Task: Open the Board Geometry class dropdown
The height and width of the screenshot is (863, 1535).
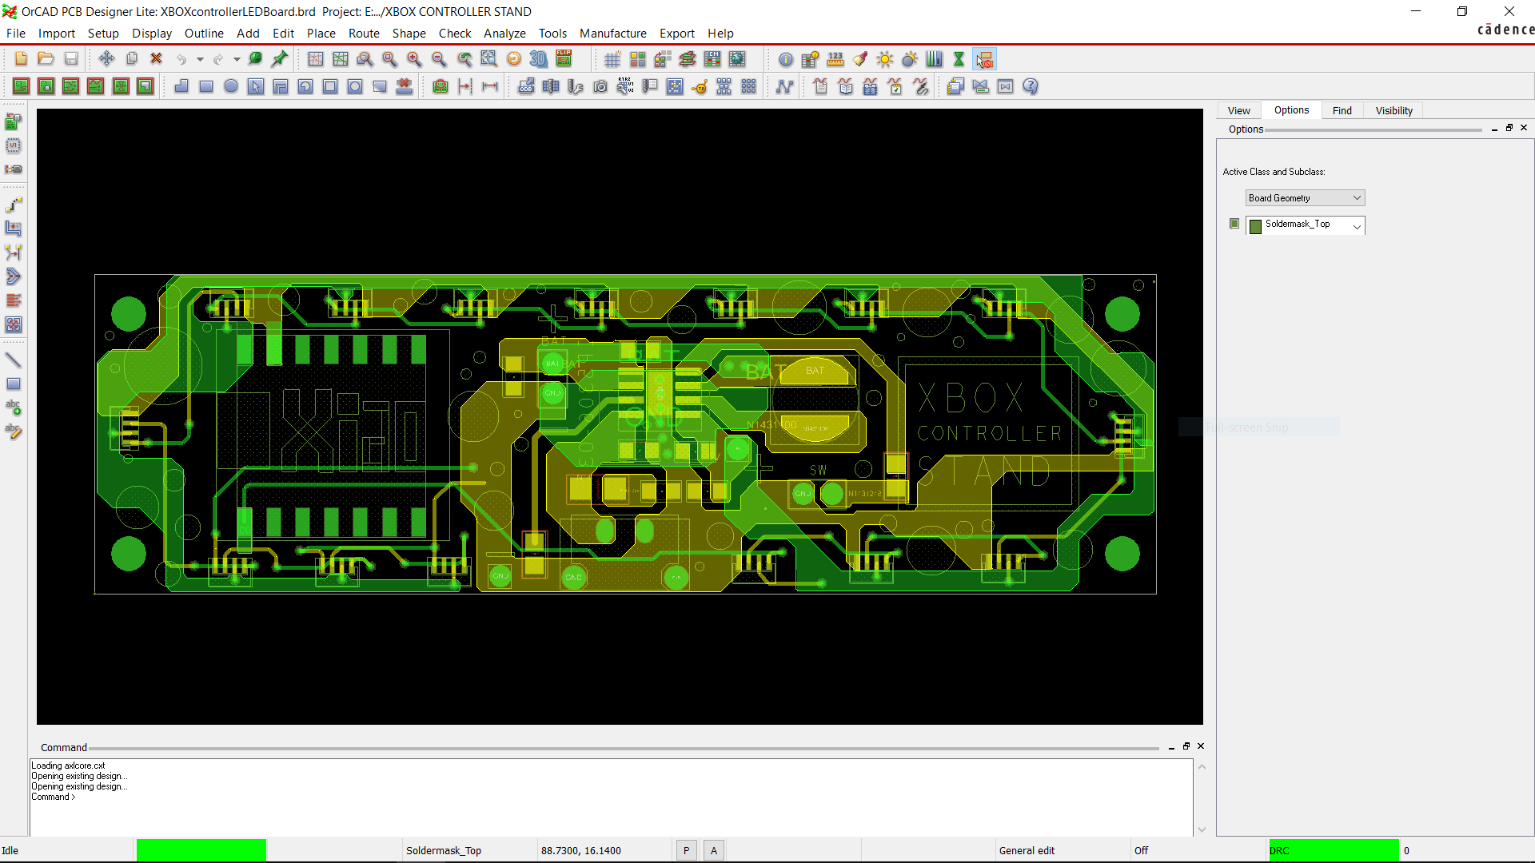Action: pyautogui.click(x=1305, y=198)
